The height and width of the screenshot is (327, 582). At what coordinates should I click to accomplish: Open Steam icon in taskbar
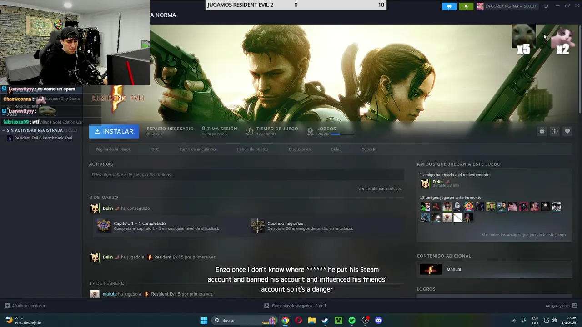(x=325, y=320)
